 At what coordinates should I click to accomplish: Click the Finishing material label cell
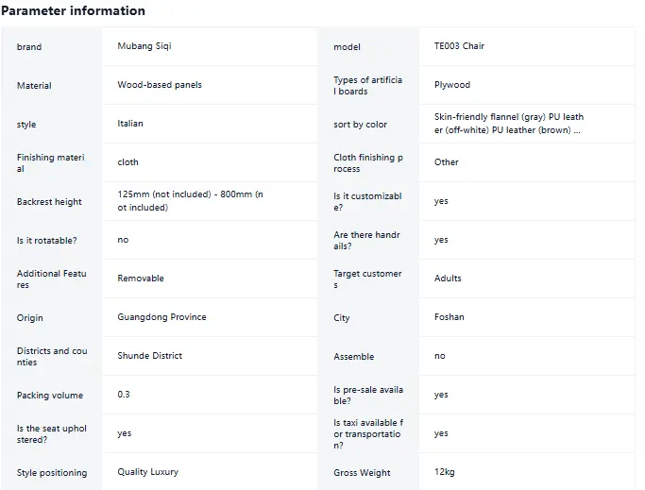coord(51,162)
